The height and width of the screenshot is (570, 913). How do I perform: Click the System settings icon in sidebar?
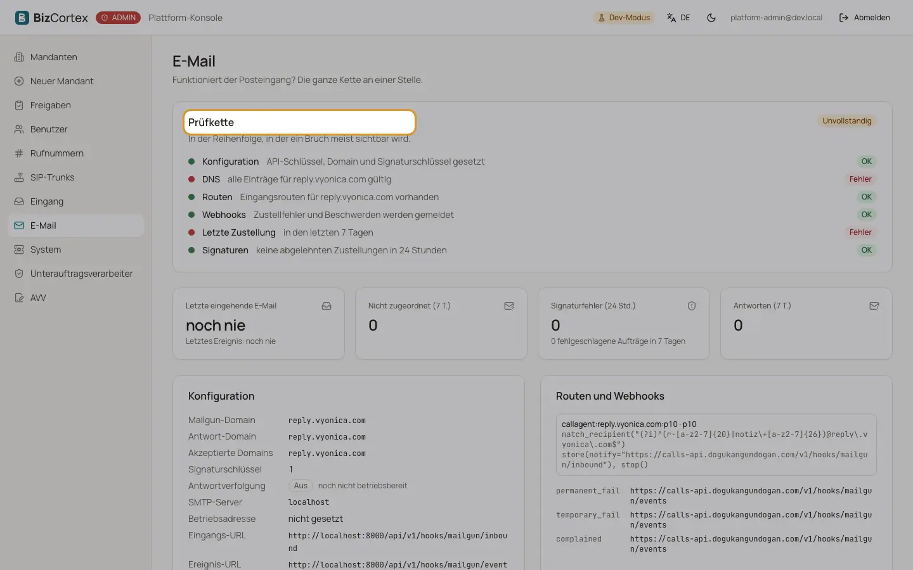19,250
